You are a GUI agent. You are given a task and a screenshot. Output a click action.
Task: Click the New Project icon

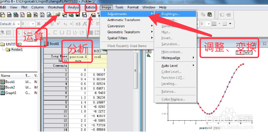[x=3, y=15]
